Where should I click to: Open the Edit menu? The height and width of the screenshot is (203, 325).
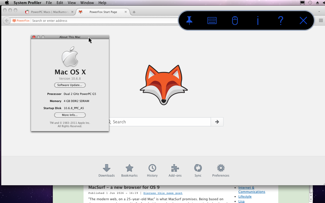coord(60,3)
